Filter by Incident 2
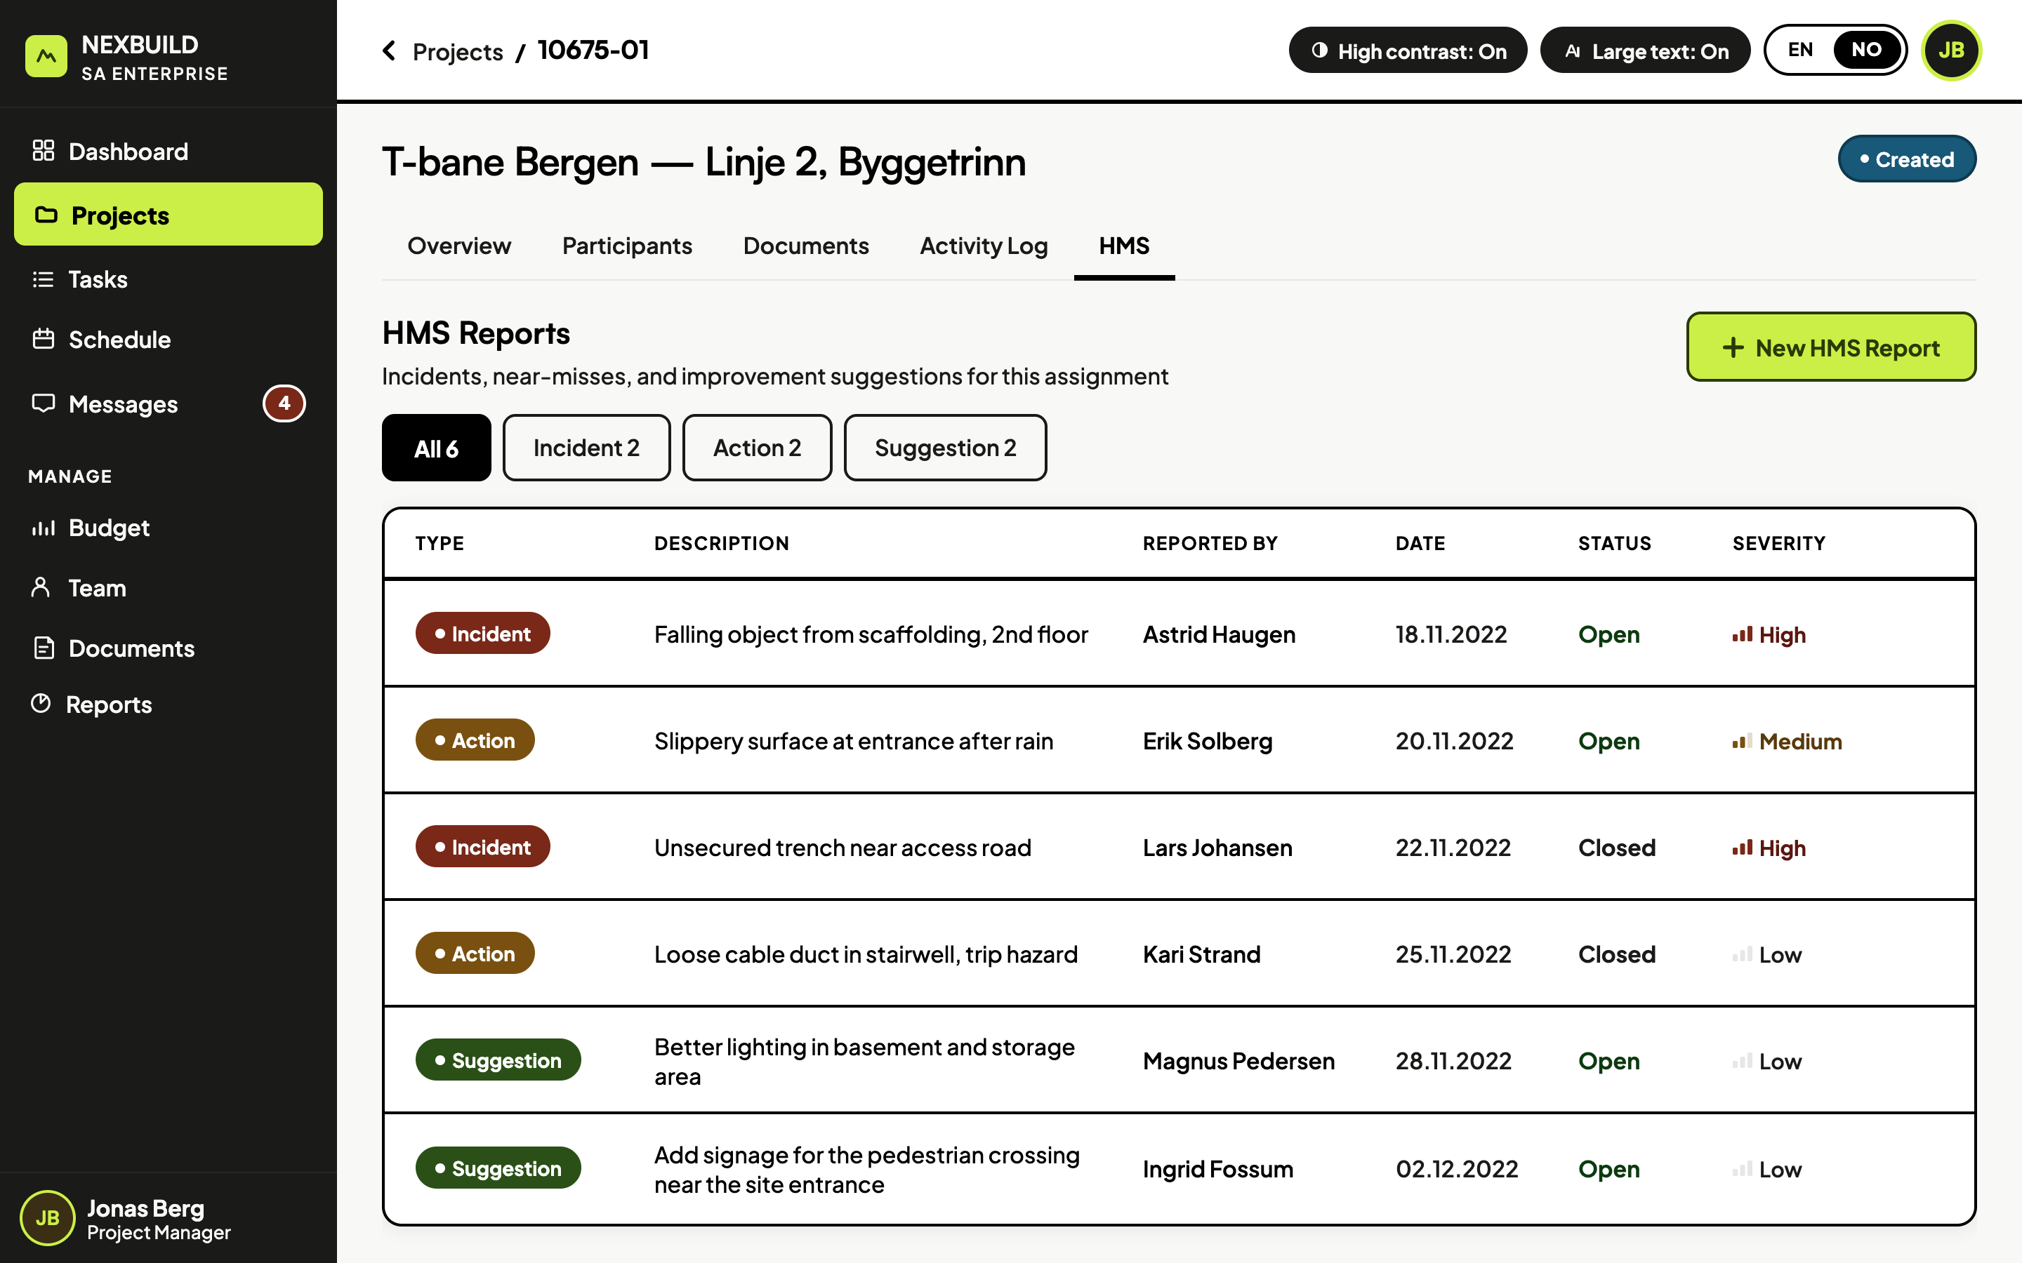 pyautogui.click(x=586, y=448)
